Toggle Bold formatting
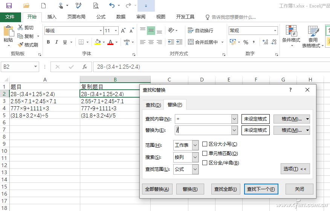The width and height of the screenshot is (330, 211). [x=48, y=42]
